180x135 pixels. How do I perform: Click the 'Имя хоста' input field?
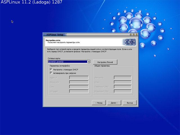pos(123,78)
